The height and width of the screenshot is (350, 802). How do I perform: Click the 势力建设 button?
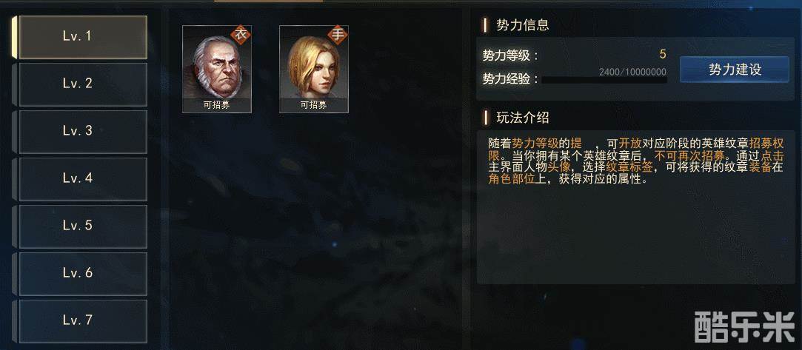click(735, 70)
